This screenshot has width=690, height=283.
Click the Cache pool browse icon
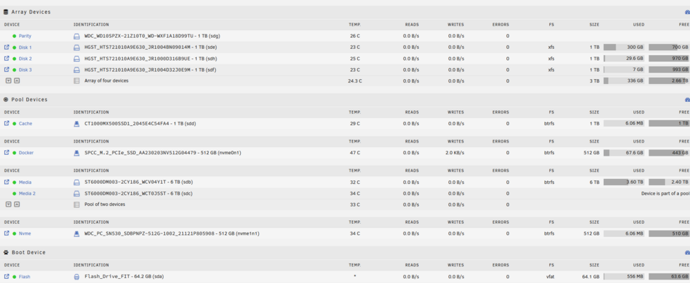point(7,123)
